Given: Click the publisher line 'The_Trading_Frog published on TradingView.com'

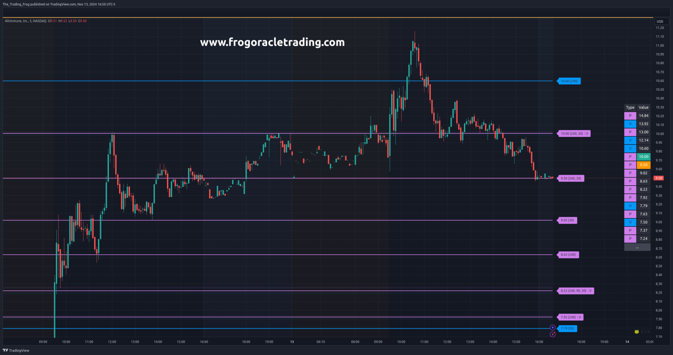Looking at the screenshot, I should [39, 4].
